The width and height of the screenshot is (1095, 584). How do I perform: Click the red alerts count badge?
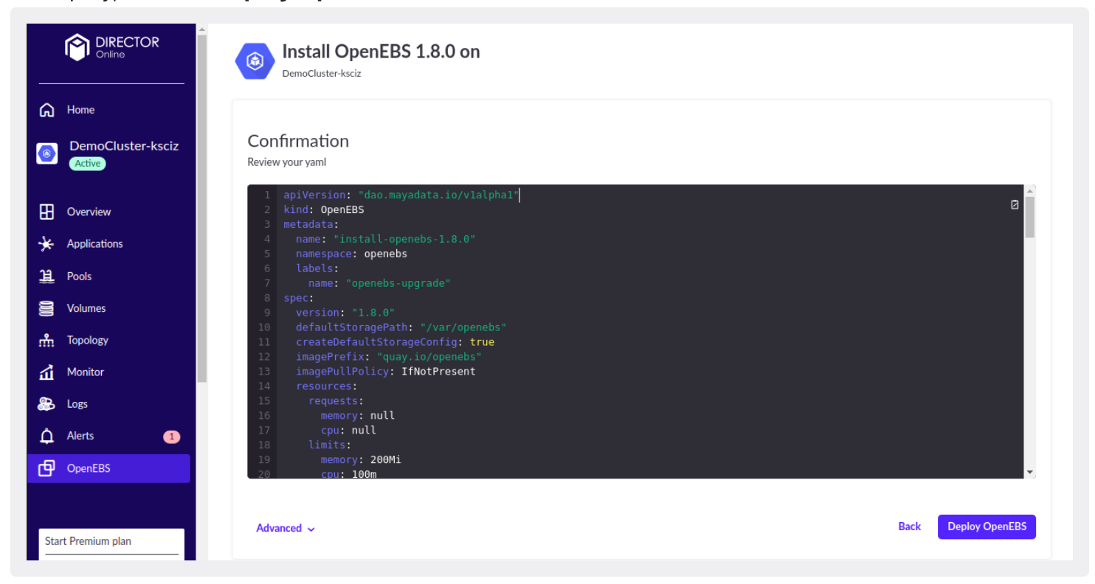tap(171, 437)
